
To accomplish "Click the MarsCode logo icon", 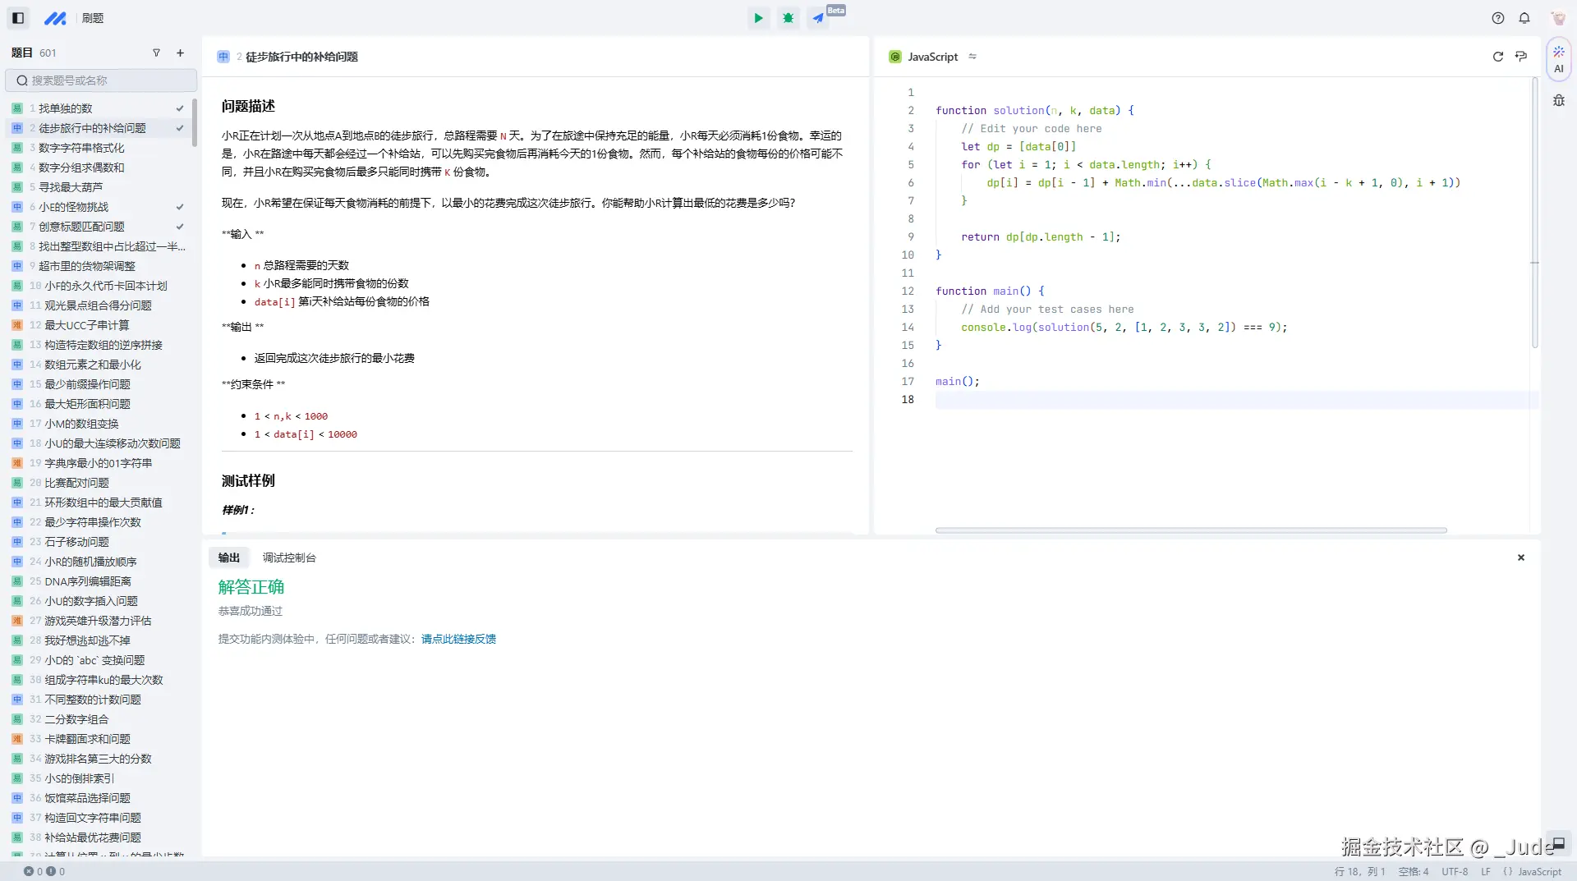I will tap(55, 18).
